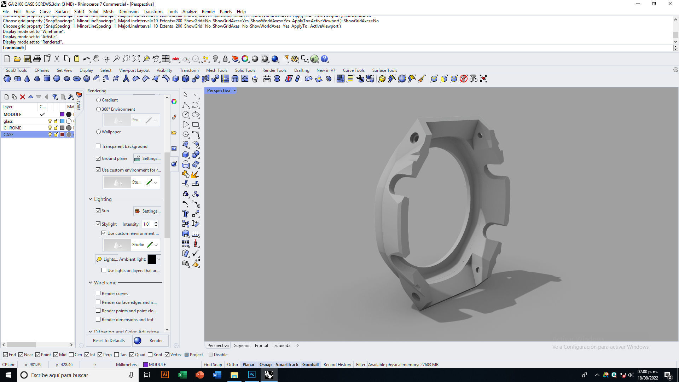Click the circle tool in sidebar
Image resolution: width=679 pixels, height=382 pixels.
pyautogui.click(x=185, y=115)
